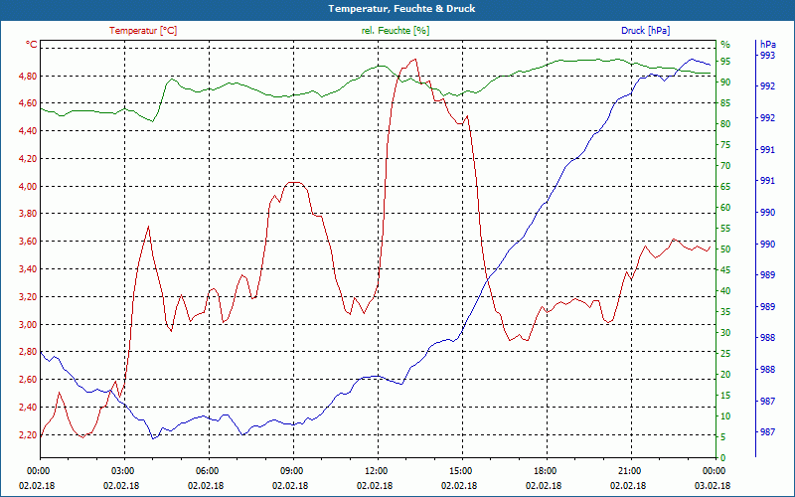Click the 95 value on humidity axis
Image resolution: width=795 pixels, height=497 pixels.
point(725,62)
